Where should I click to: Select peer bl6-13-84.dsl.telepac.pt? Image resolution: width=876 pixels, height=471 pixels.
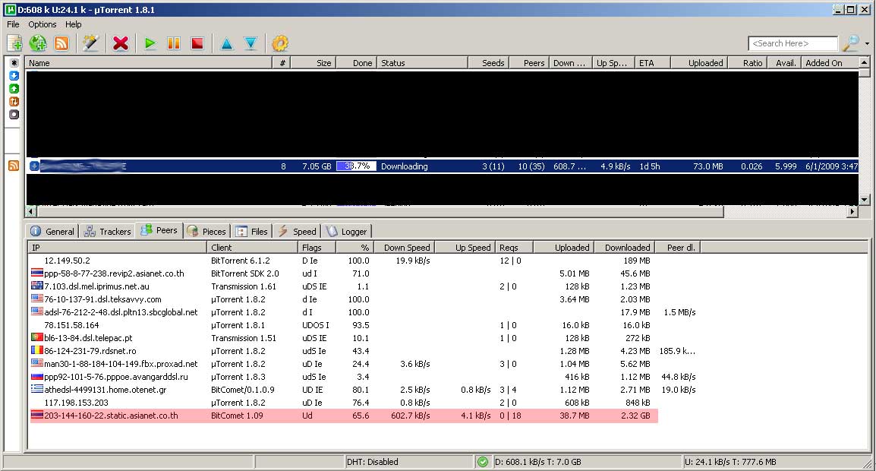[x=88, y=338]
